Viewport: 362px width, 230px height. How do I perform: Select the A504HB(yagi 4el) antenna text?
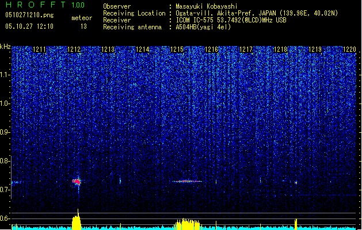tap(203, 27)
